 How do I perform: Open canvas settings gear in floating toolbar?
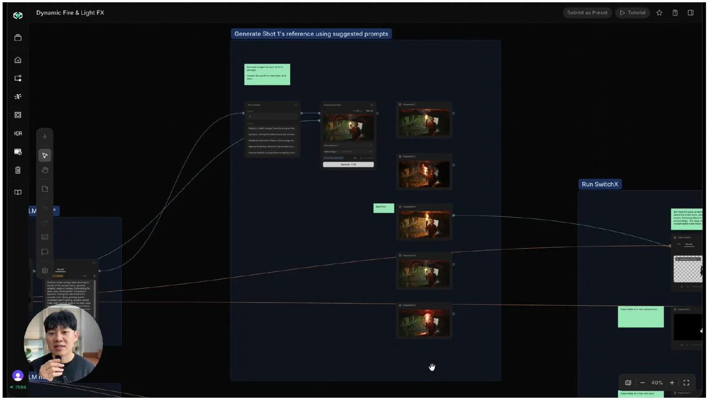[45, 270]
